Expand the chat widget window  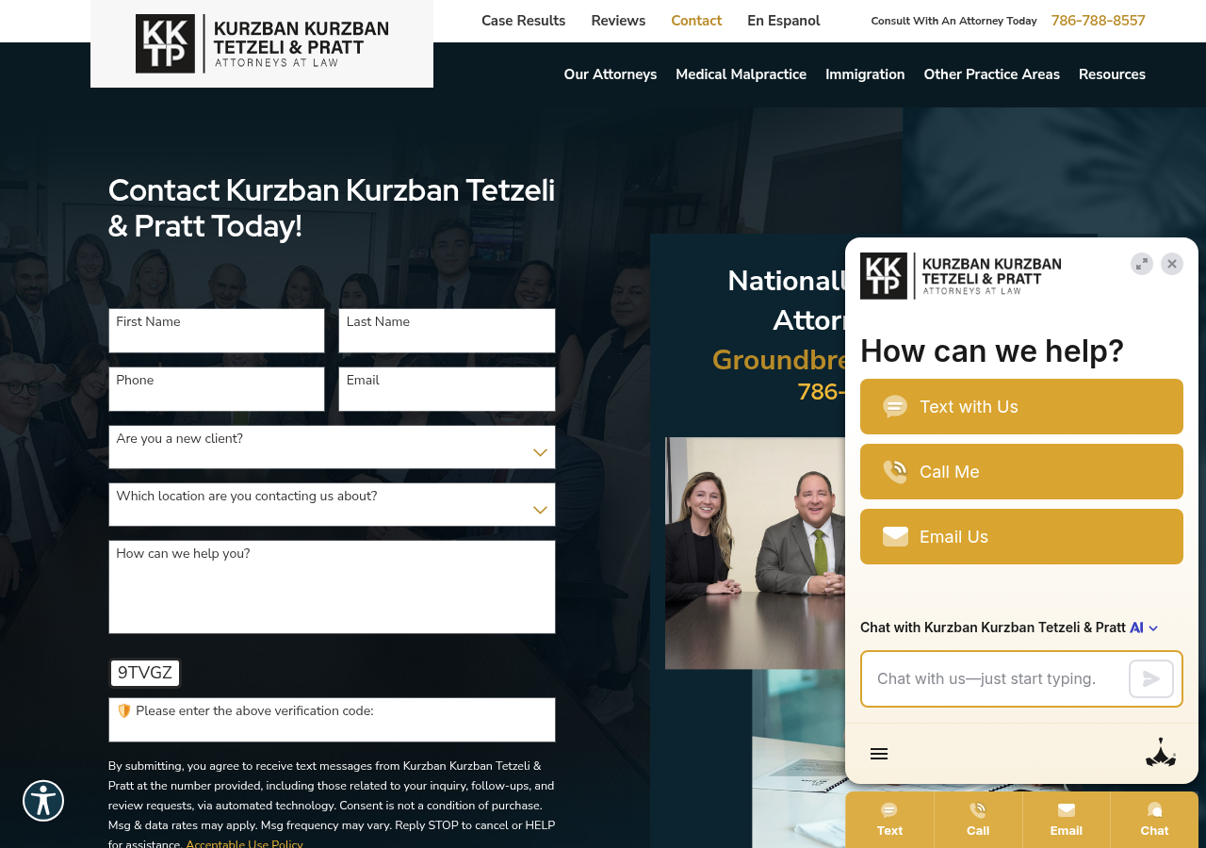point(1142,264)
